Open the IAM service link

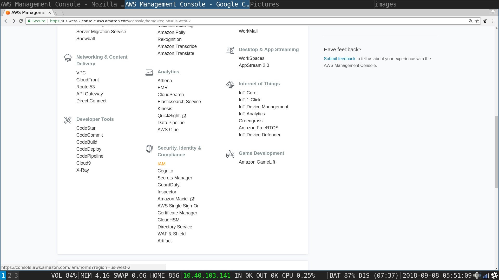point(161,164)
